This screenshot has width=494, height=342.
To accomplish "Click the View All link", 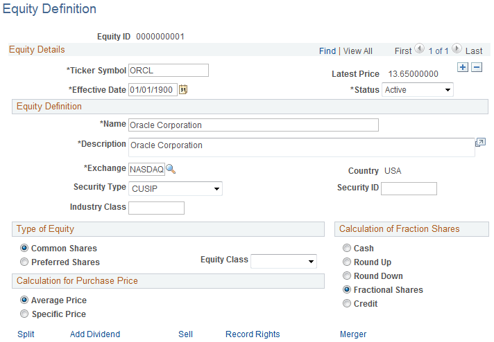I will coord(358,51).
